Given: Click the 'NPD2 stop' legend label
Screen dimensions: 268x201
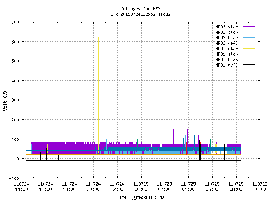Looking at the screenshot, I should [227, 32].
